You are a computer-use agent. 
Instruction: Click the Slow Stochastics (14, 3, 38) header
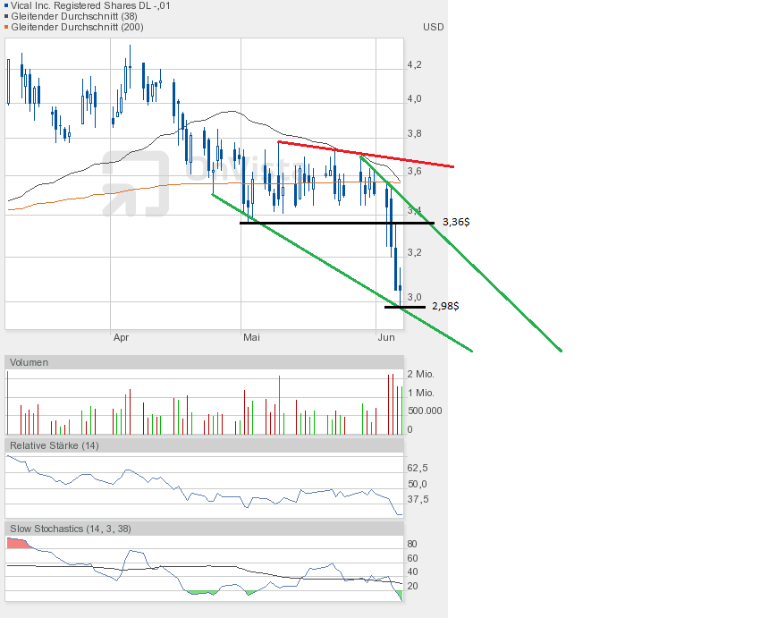(71, 529)
